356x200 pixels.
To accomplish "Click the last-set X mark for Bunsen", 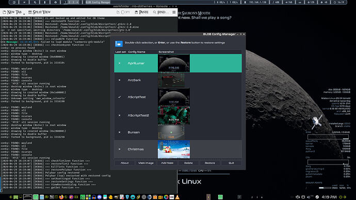I will pos(119,132).
